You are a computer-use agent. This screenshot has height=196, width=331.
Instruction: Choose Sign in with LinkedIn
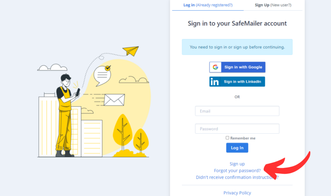237,82
